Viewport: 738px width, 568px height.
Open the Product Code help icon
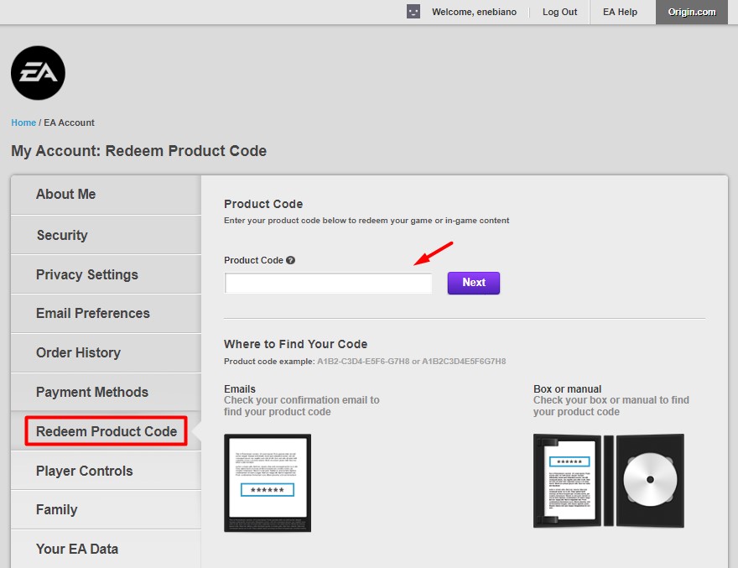coord(289,260)
